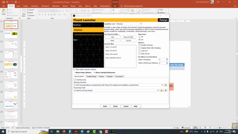Image resolution: width=238 pixels, height=134 pixels.
Task: Open Notes from the PowerPoint status bar
Action: point(176,128)
